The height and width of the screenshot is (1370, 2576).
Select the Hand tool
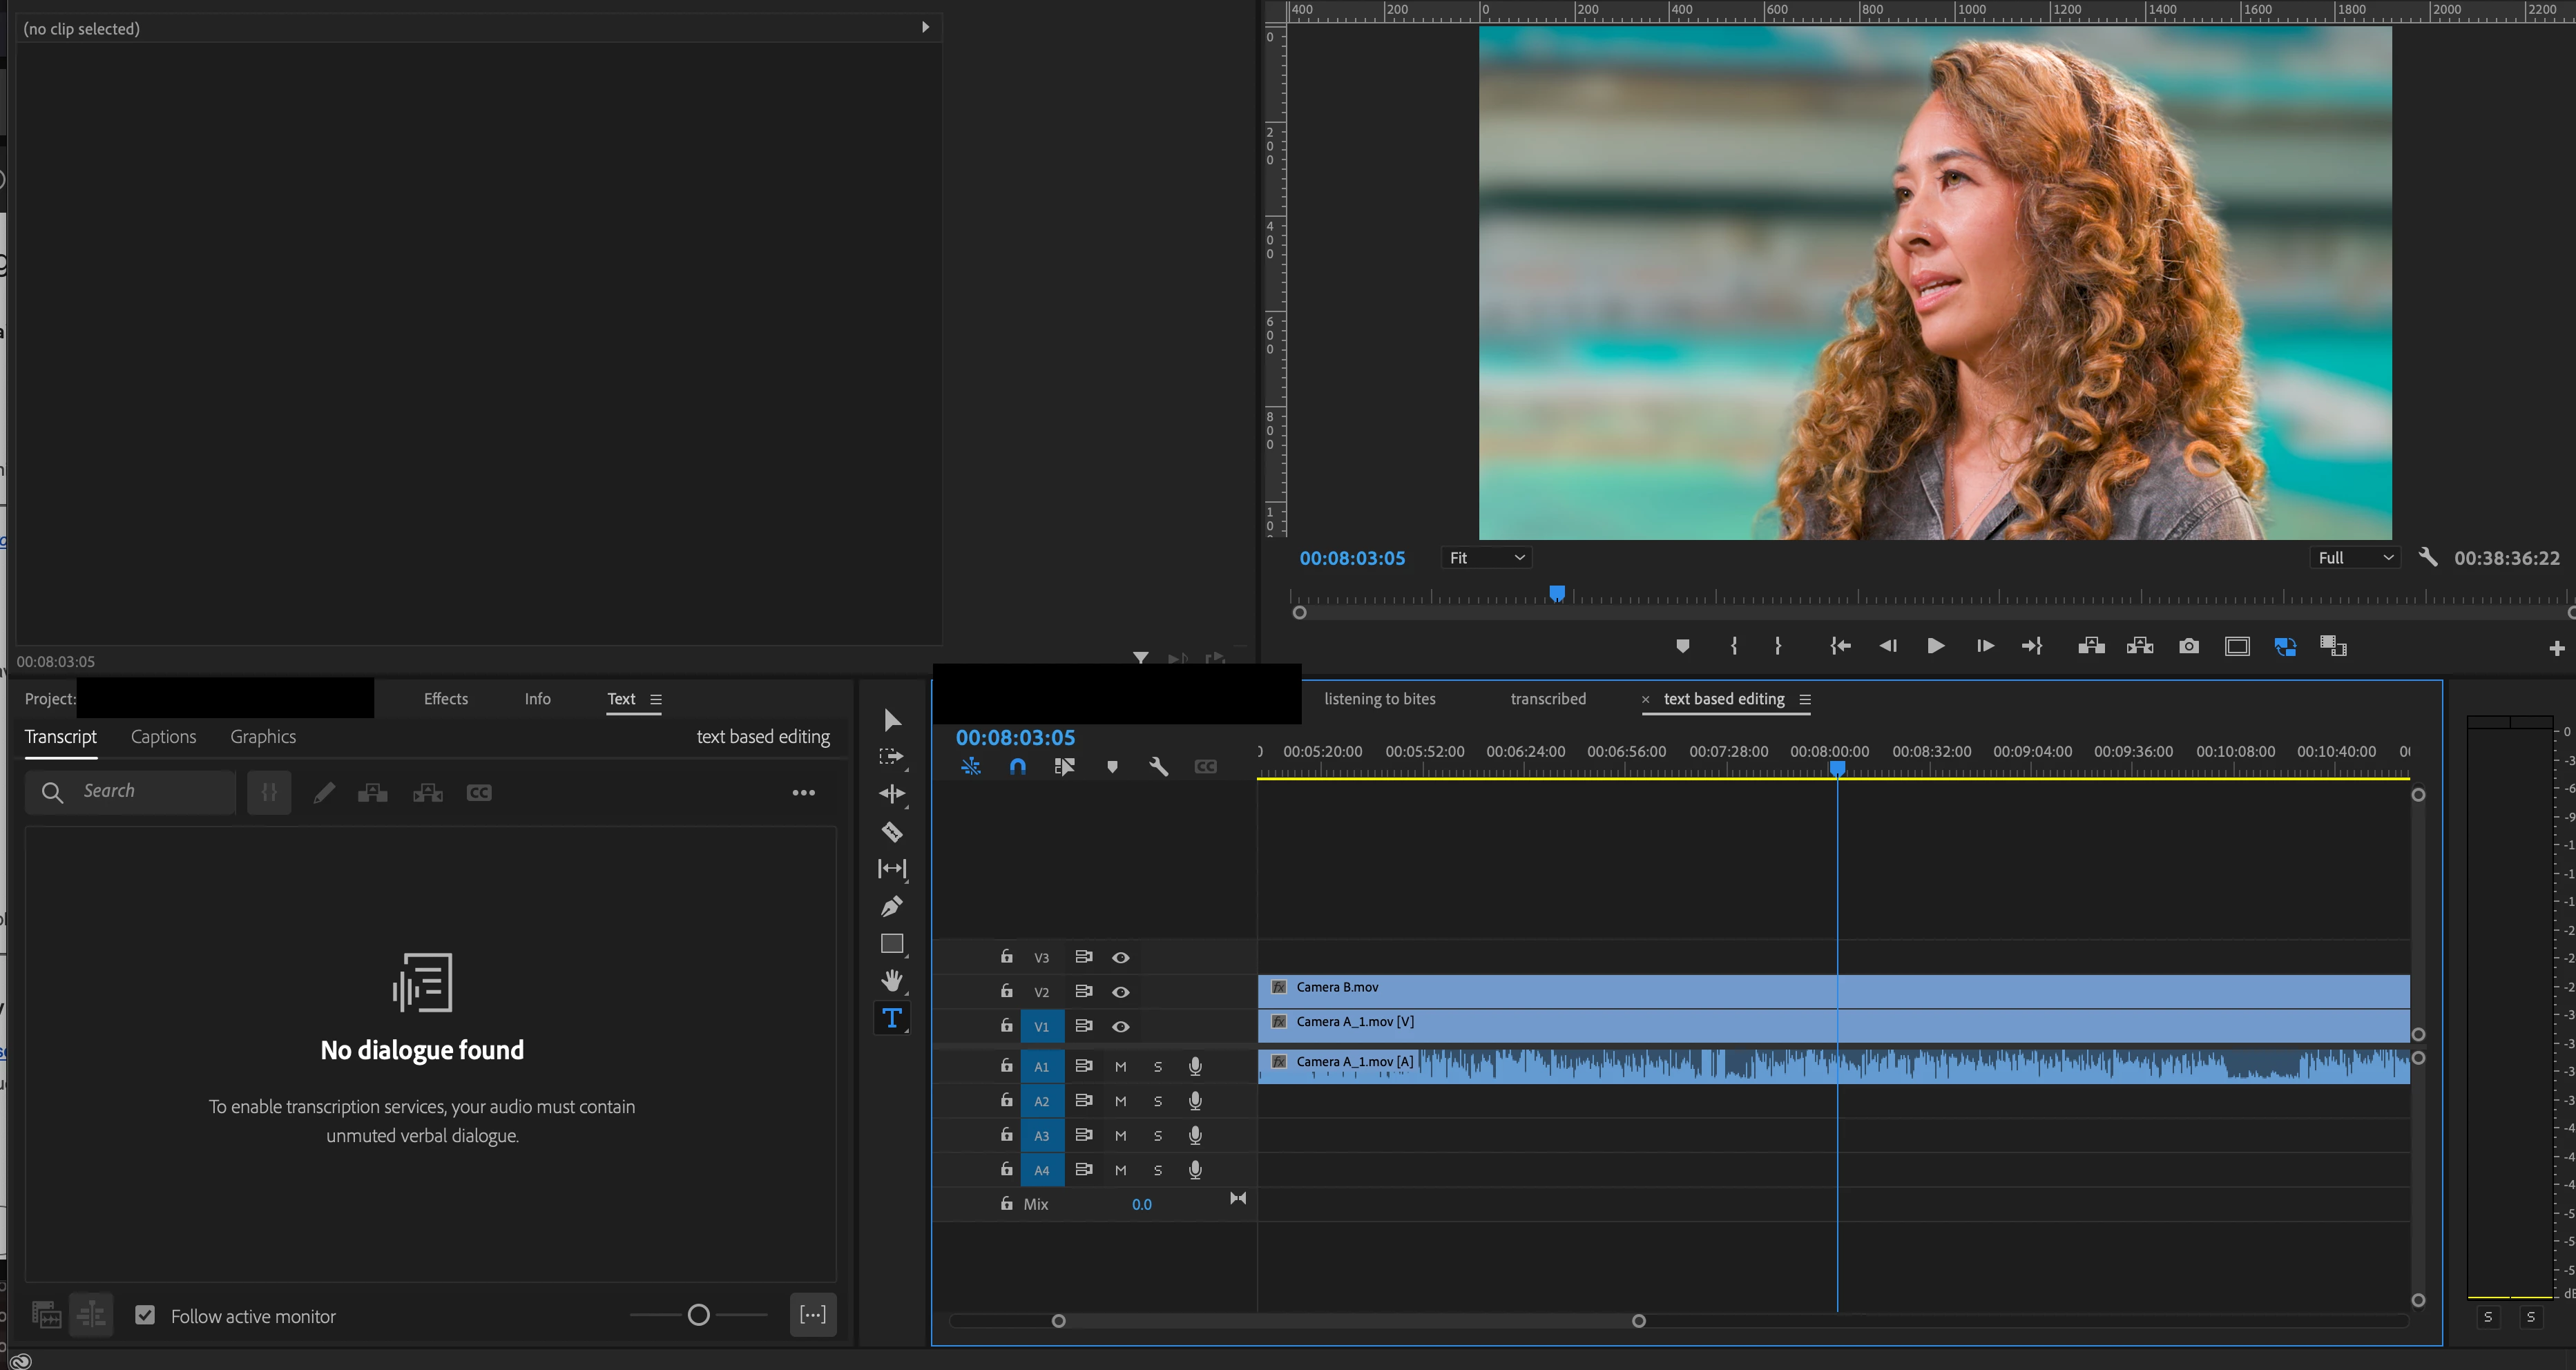pyautogui.click(x=891, y=980)
